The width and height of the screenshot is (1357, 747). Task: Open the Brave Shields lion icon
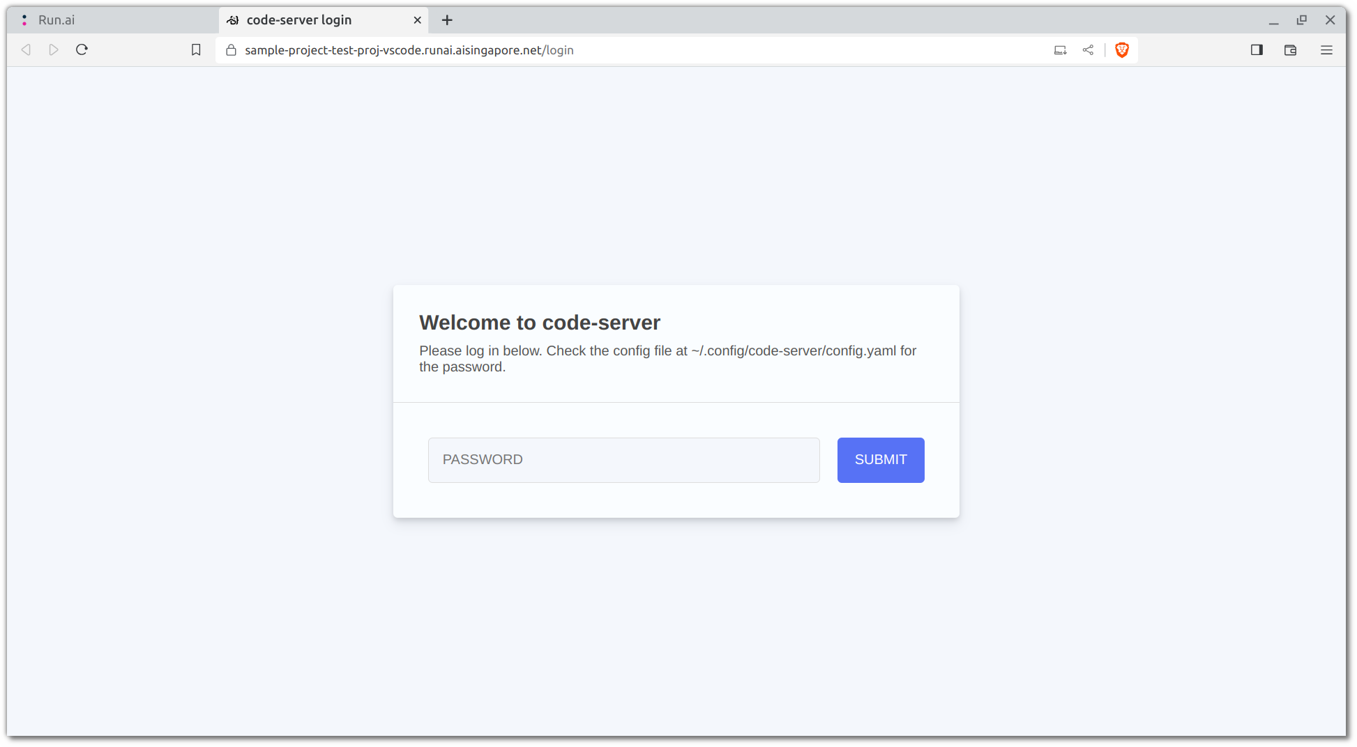1122,50
